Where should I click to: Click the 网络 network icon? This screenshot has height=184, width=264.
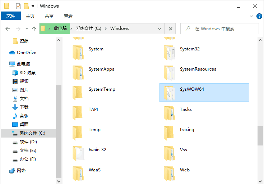click(12, 171)
